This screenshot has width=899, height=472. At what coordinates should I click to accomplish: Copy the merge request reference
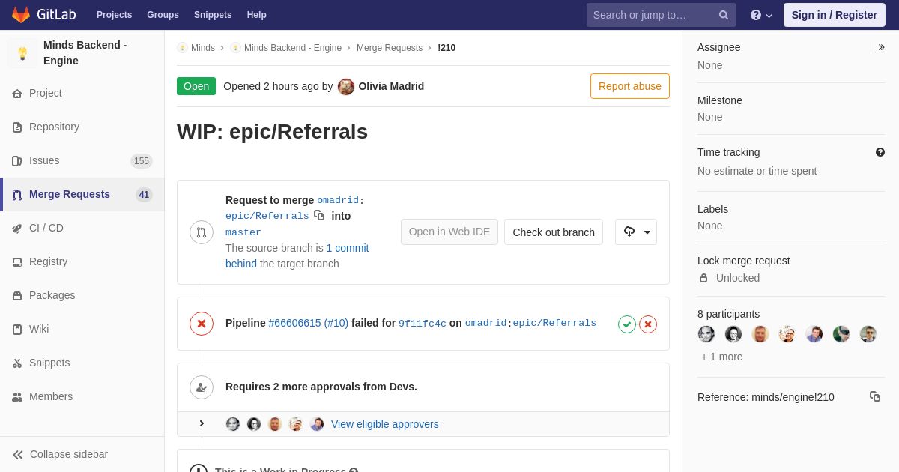tap(874, 396)
